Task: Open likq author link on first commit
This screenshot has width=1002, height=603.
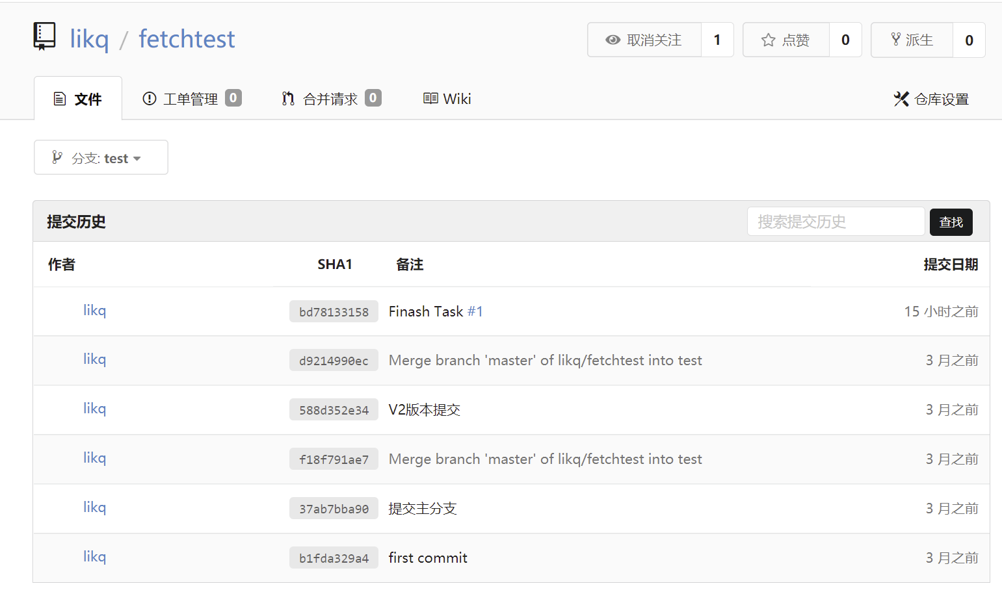Action: coord(94,557)
